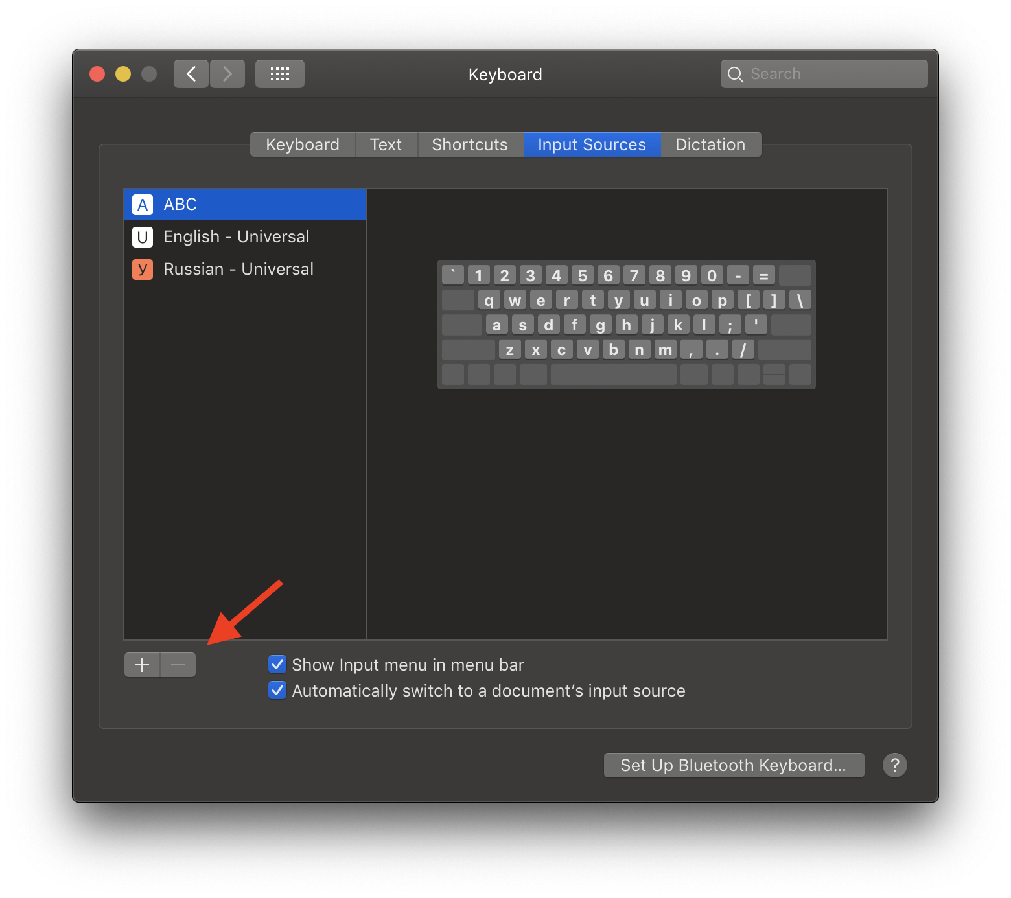Click the search magnifier icon
Viewport: 1011px width, 898px height.
[x=736, y=74]
